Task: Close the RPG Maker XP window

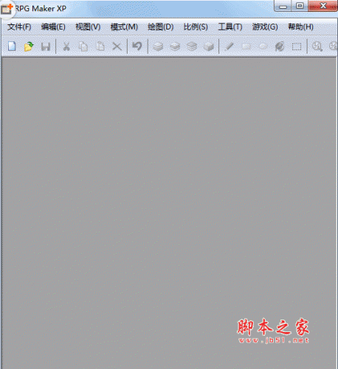Action: (x=323, y=6)
